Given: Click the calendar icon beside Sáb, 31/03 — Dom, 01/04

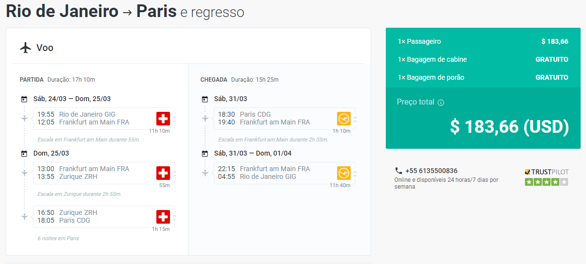Looking at the screenshot, I should (205, 154).
